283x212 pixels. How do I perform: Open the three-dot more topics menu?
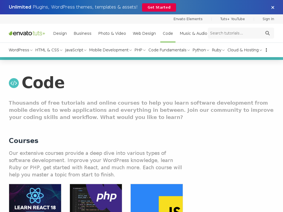pos(266,50)
